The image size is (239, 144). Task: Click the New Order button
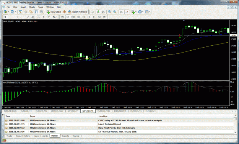tap(54, 12)
